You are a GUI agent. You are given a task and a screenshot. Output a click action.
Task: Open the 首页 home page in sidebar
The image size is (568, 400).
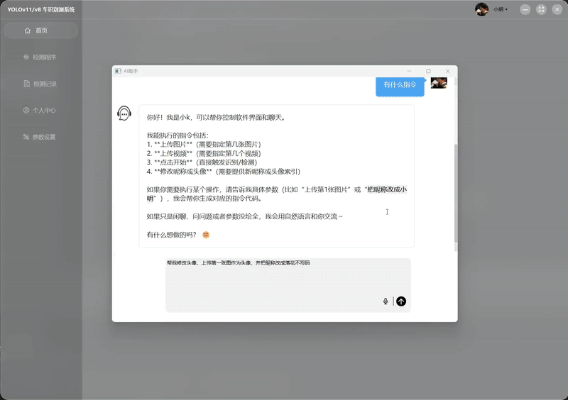pyautogui.click(x=41, y=30)
